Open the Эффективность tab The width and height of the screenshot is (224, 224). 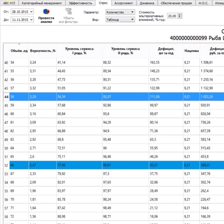80,3
